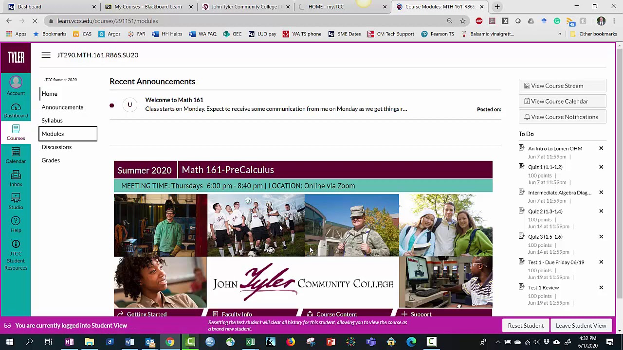Click View Course Notifications
This screenshot has height=350, width=623.
[x=562, y=117]
